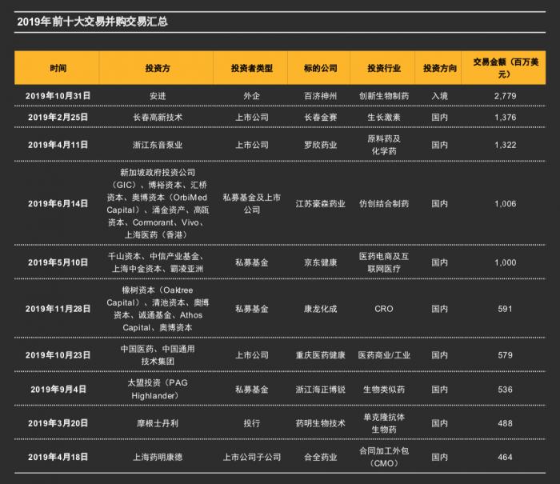Select investor 太盟投资 (PAG Highlander)
The width and height of the screenshot is (560, 484).
tap(158, 390)
